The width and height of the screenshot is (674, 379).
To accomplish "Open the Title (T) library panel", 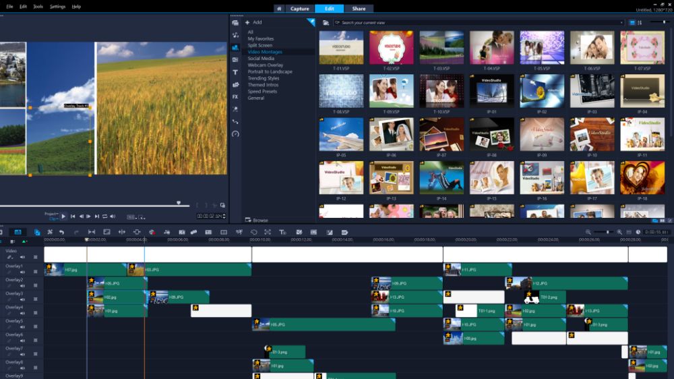I will pos(235,72).
